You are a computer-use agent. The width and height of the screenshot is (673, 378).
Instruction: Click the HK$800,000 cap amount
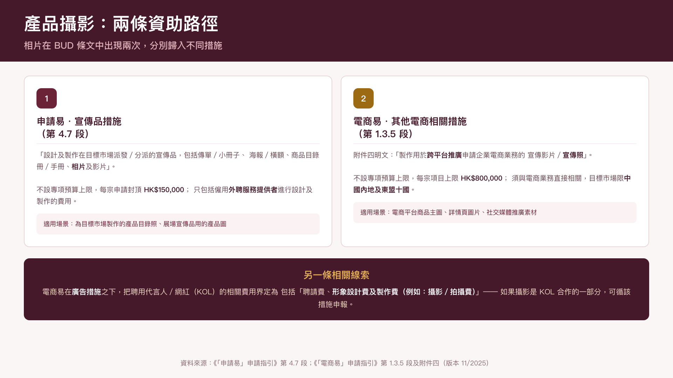(x=481, y=178)
